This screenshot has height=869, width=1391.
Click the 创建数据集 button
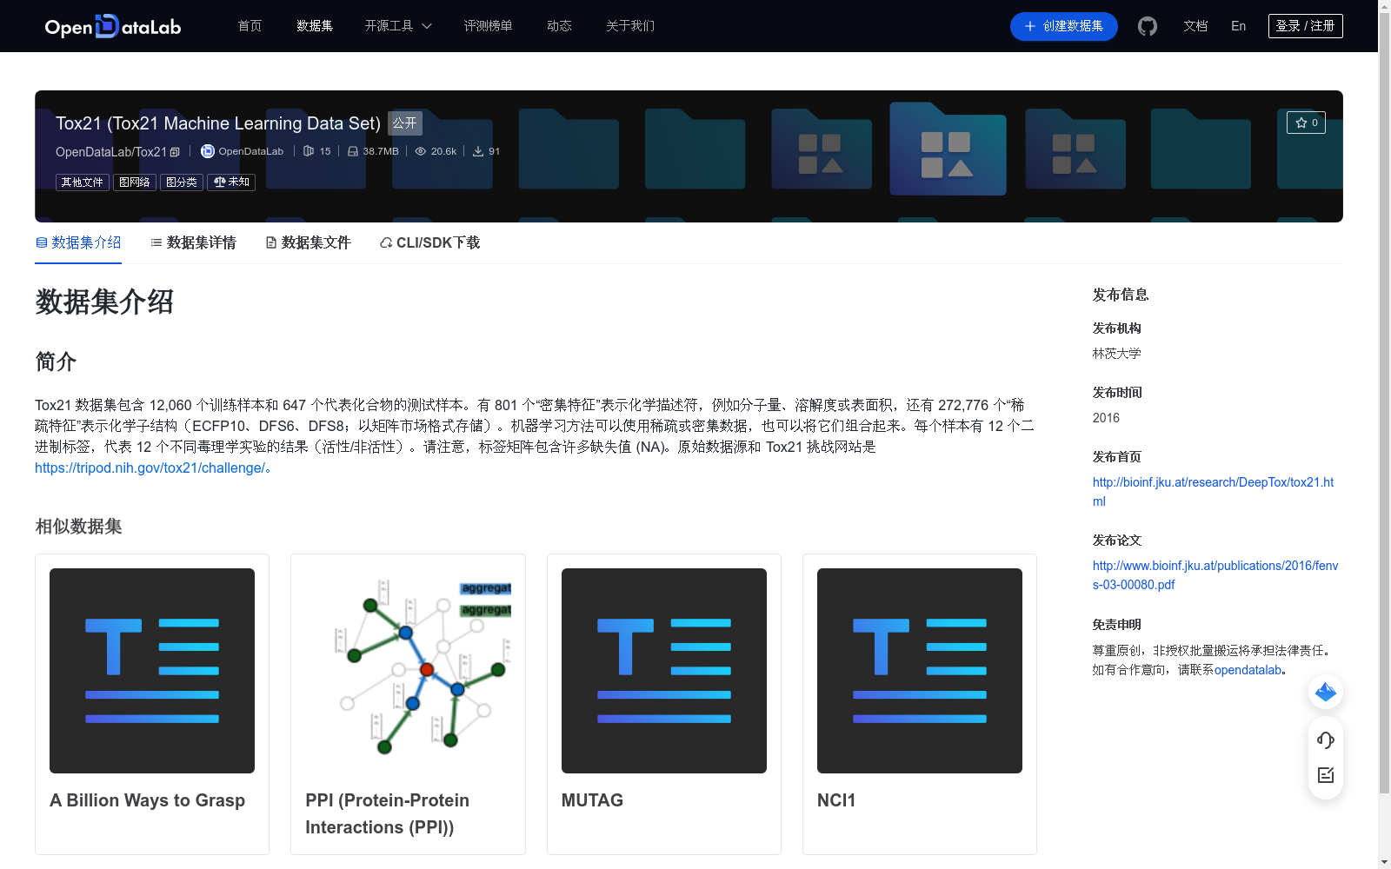coord(1064,26)
